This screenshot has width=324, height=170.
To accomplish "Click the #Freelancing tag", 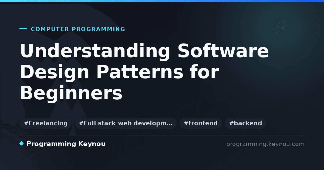I will coord(46,123).
